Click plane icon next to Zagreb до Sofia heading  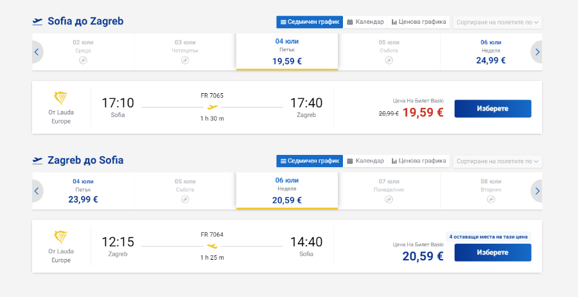click(x=37, y=161)
